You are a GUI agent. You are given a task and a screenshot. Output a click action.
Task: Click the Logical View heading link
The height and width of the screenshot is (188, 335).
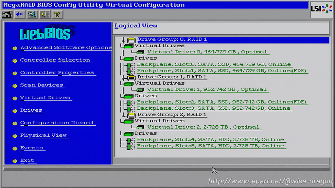click(136, 26)
